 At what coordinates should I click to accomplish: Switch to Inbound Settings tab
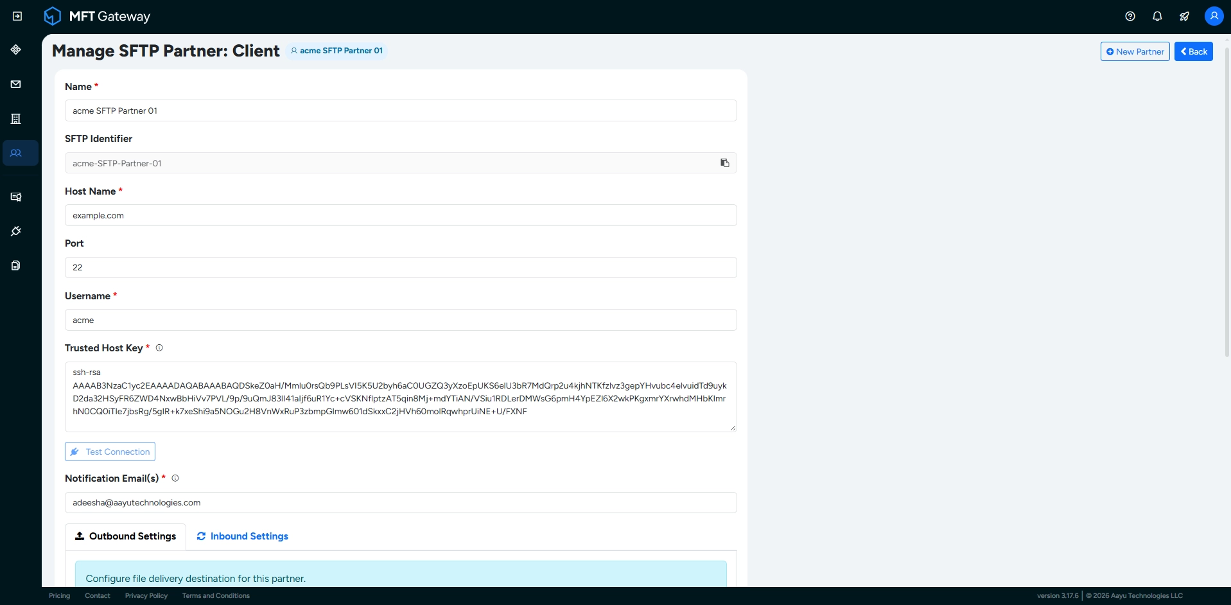coord(242,536)
